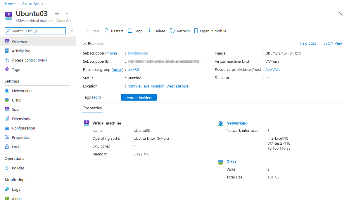Open Activity log icon in sidebar
Screen dimensions: 349x205
7,51
